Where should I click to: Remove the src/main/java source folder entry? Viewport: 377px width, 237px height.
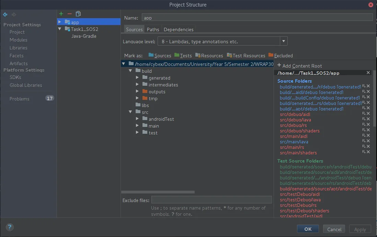tap(368, 141)
